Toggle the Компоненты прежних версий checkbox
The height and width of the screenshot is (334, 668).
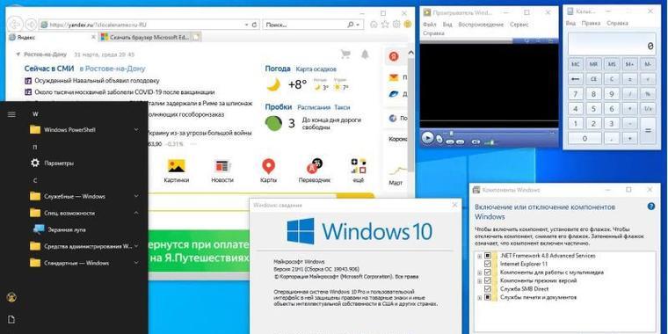(488, 280)
